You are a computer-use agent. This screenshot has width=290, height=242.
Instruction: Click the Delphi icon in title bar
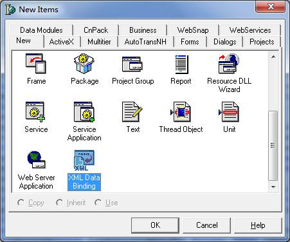click(x=10, y=10)
